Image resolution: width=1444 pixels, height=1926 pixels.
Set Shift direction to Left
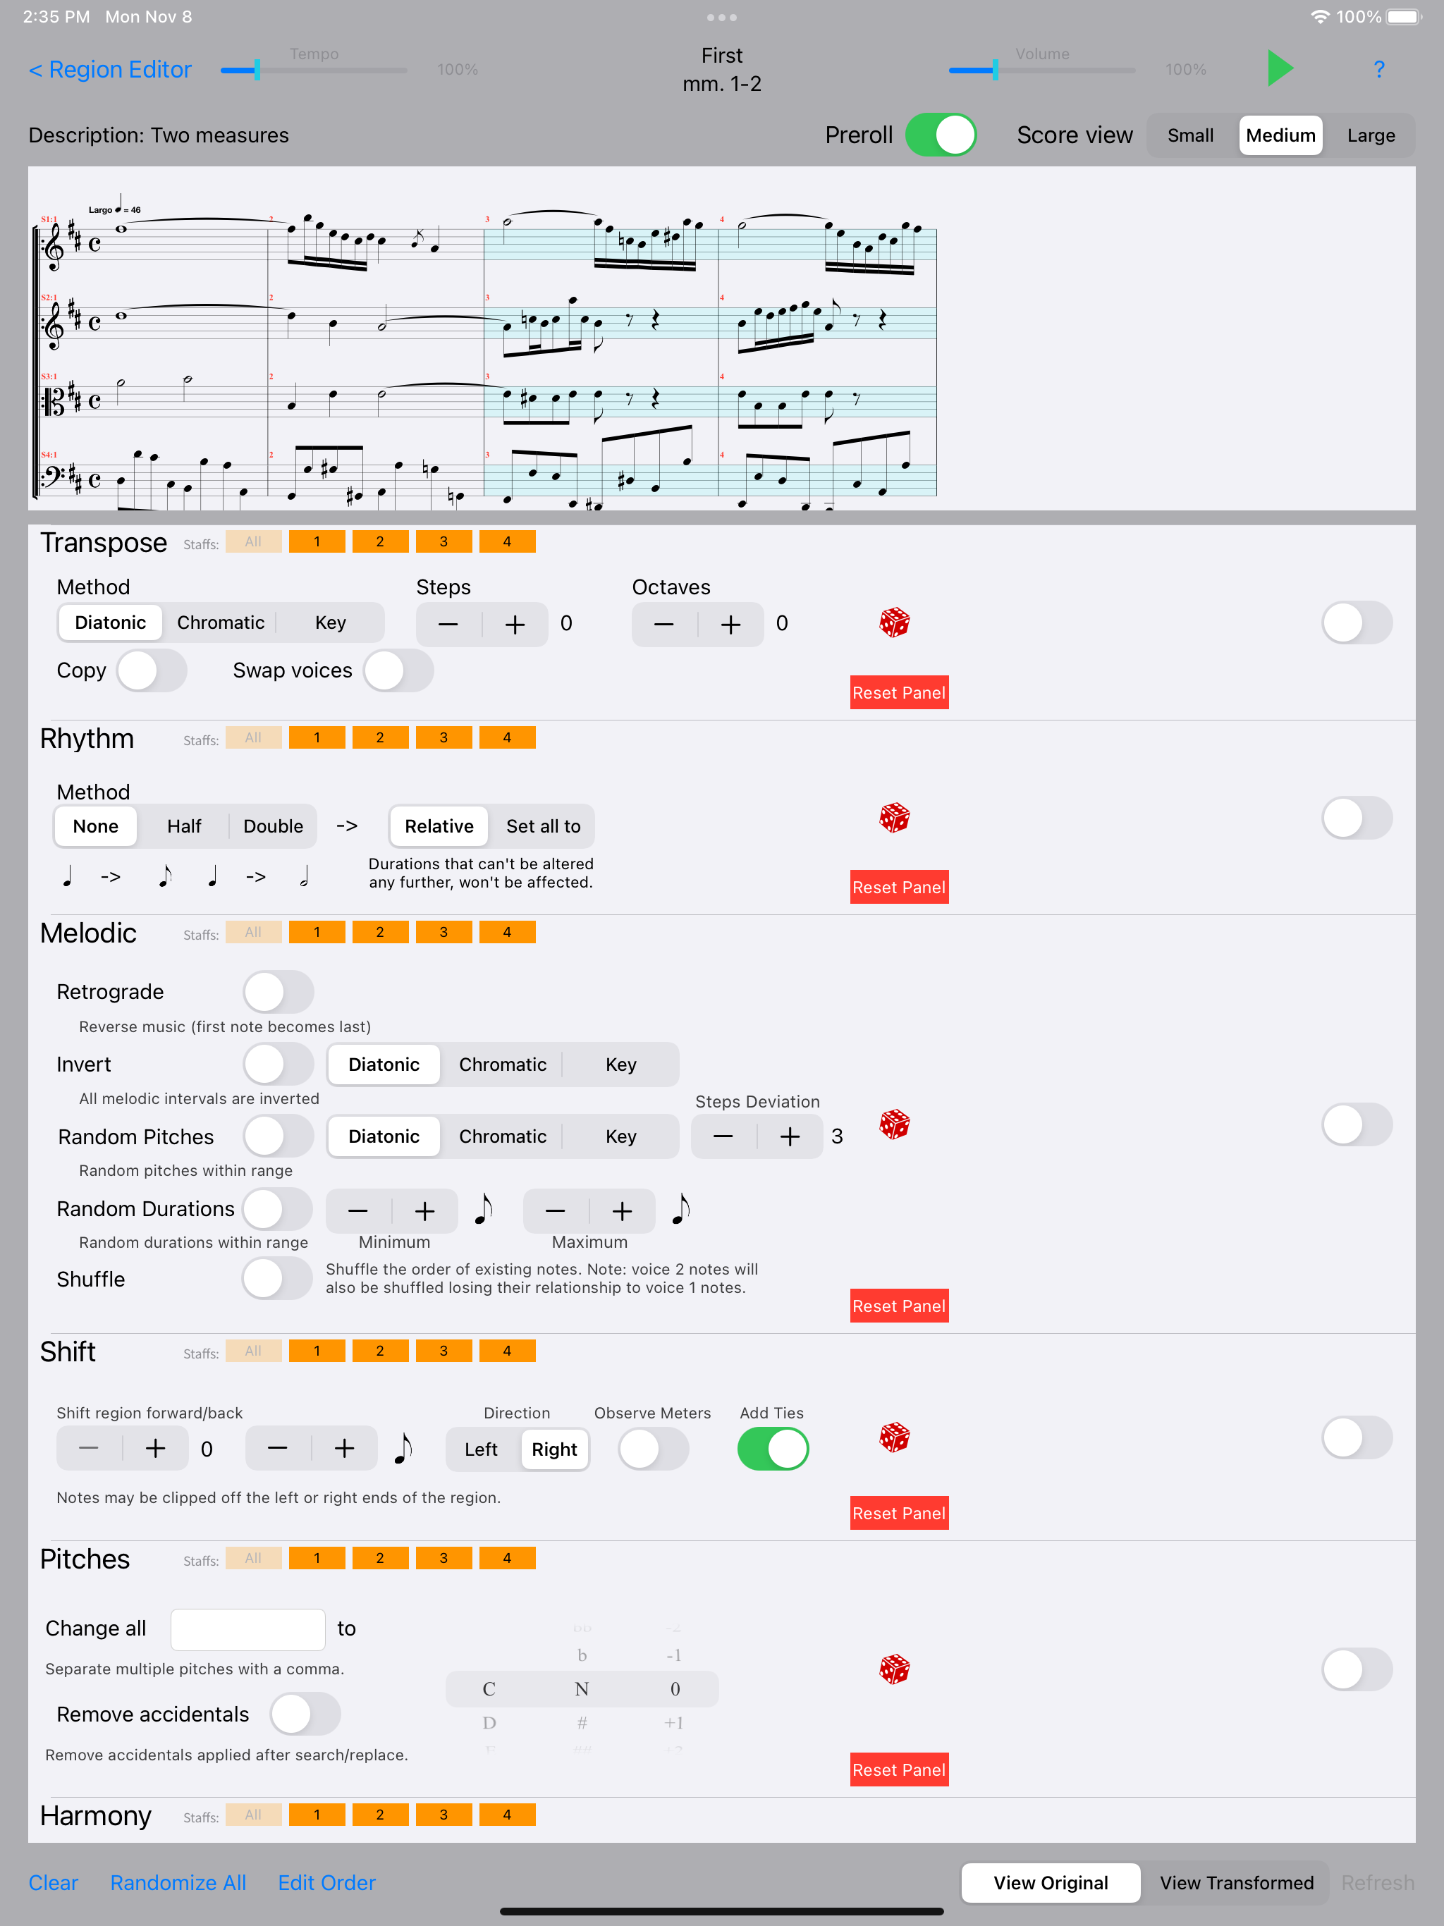(x=481, y=1449)
